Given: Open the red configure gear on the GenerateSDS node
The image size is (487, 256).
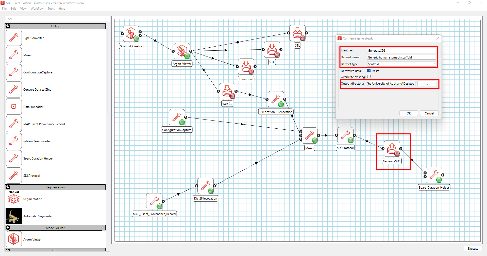Looking at the screenshot, I should [x=397, y=154].
